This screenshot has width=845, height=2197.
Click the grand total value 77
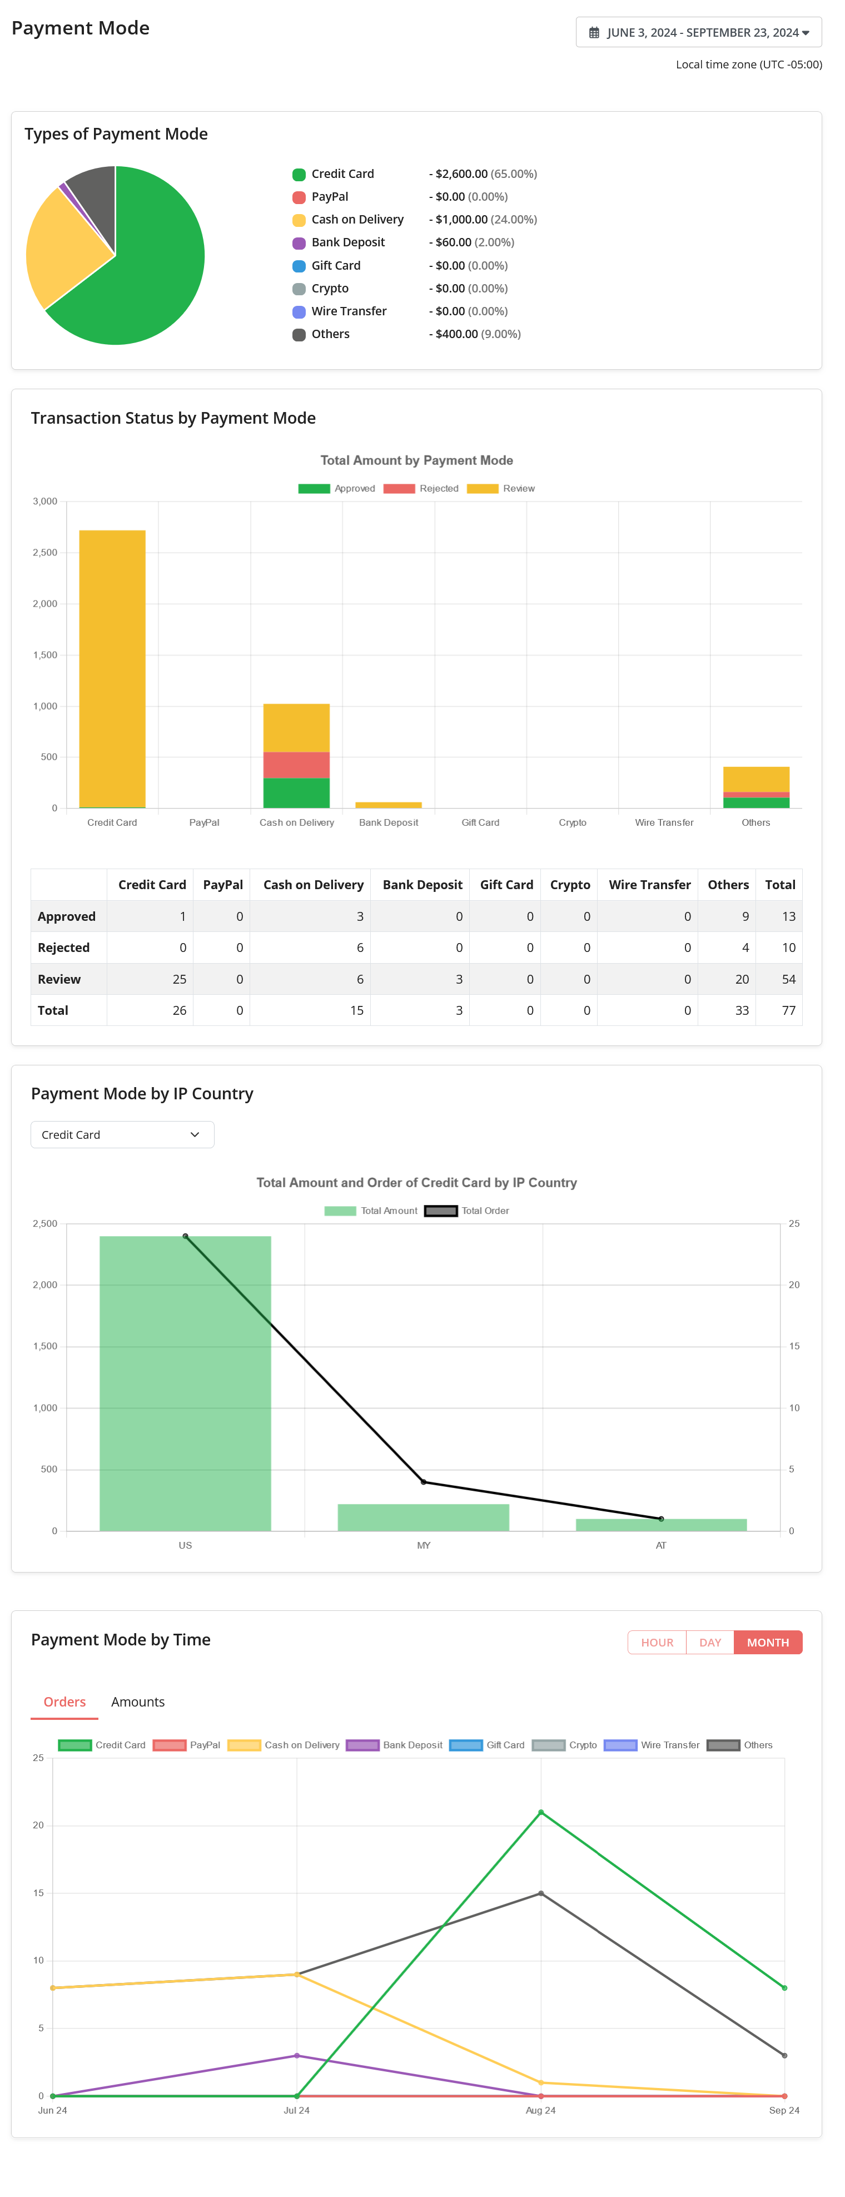coord(789,1010)
